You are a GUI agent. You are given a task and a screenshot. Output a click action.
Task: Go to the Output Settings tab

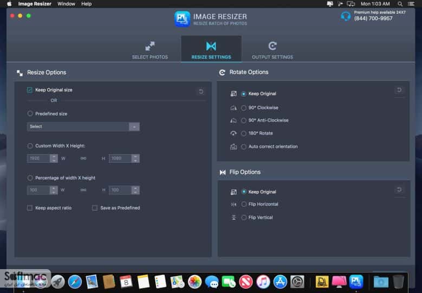point(272,50)
